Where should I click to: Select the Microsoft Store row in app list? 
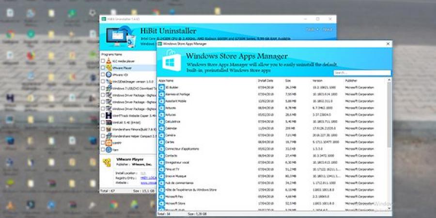point(272,203)
